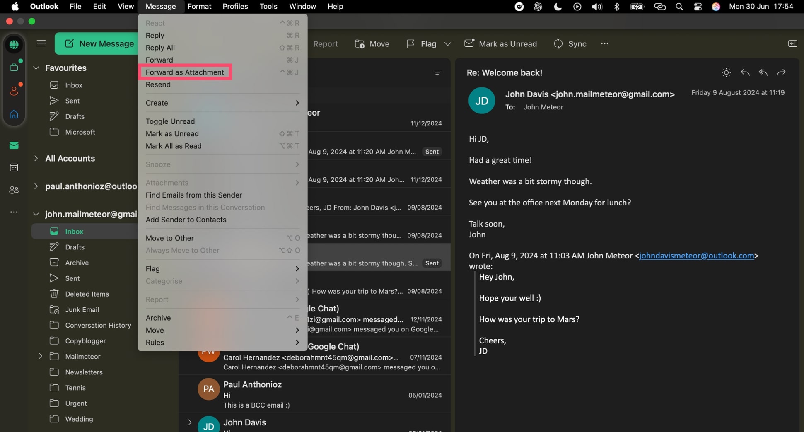804x432 pixels.
Task: Click the Flag toolbar button
Action: [x=422, y=43]
